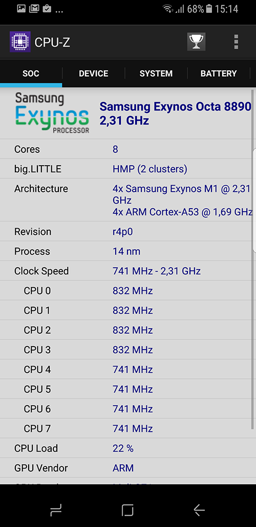The width and height of the screenshot is (256, 527).
Task: Switch to the SYSTEM tab
Action: tap(156, 74)
